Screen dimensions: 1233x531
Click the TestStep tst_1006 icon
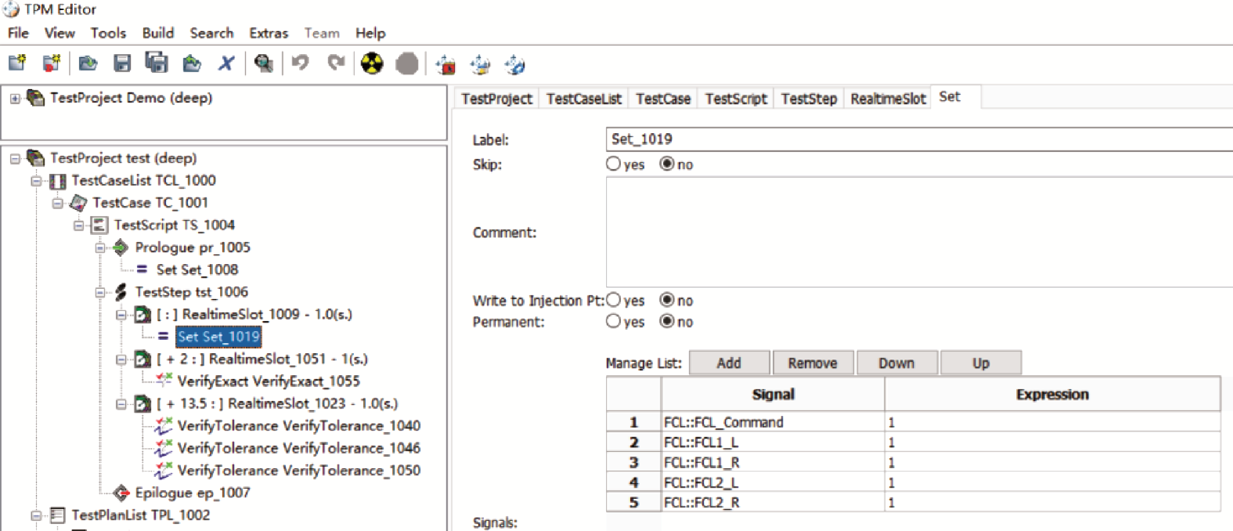(x=120, y=292)
